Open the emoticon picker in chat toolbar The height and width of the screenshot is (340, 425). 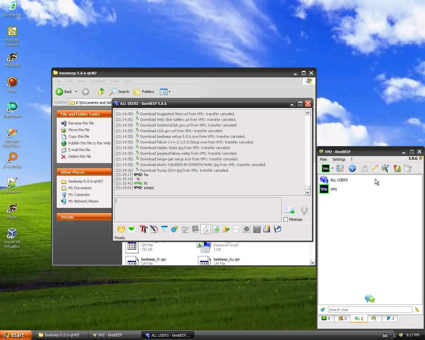click(x=121, y=229)
